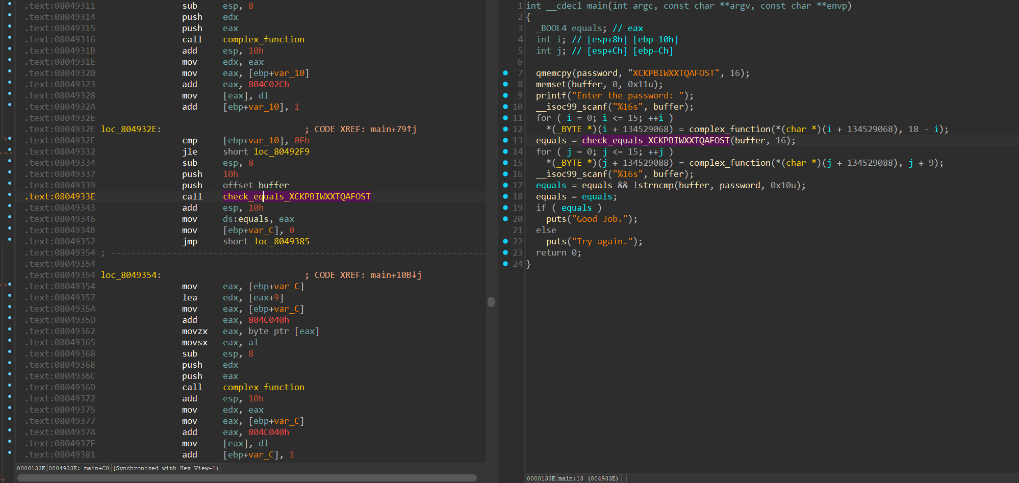
Task: Click 'movzx' instruction at address 08049362
Action: click(195, 331)
